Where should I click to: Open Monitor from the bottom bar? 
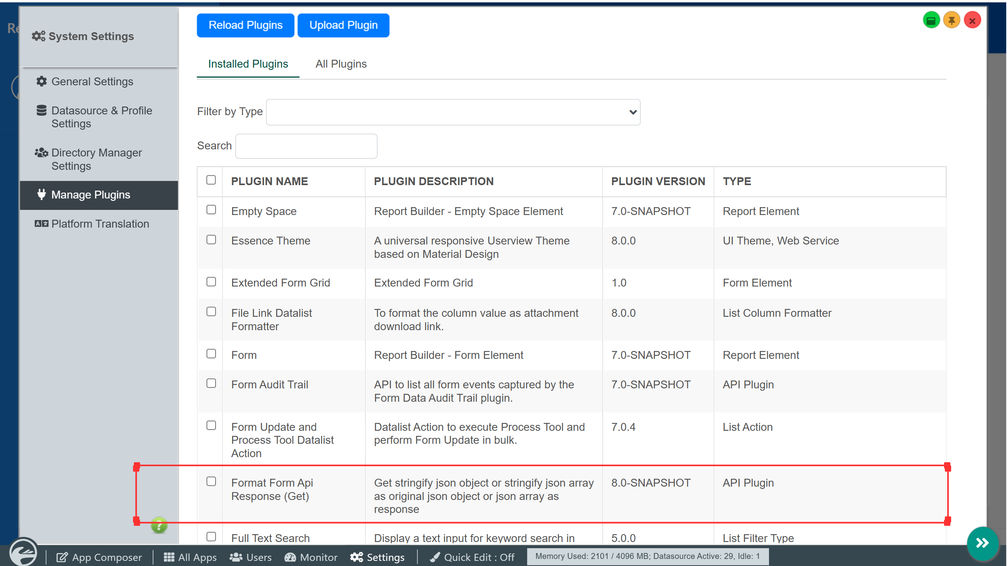pos(311,557)
